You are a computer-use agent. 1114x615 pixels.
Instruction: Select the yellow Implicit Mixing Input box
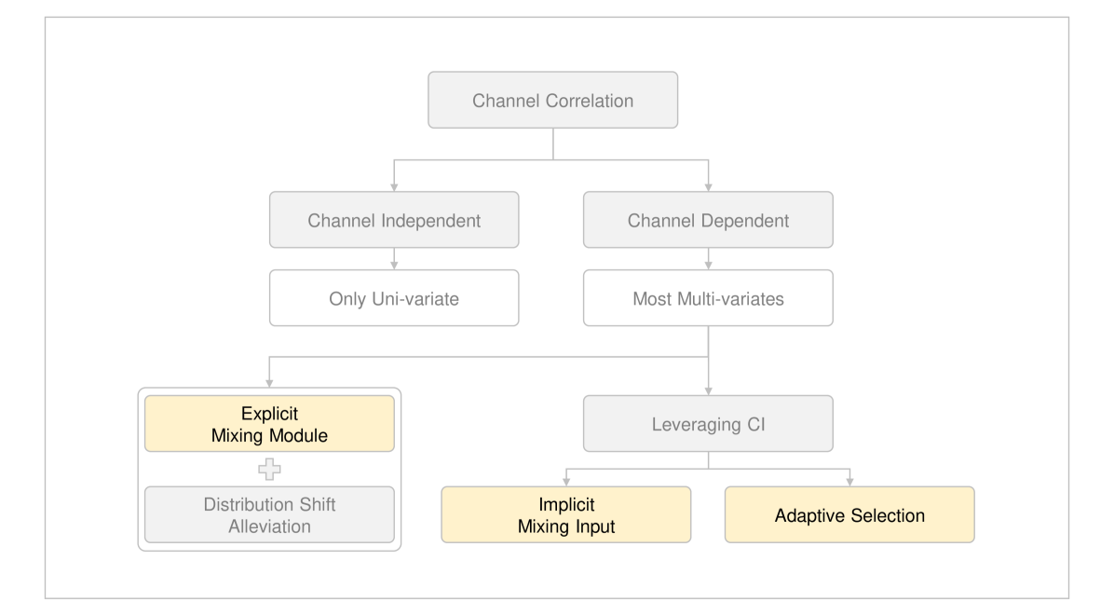tap(566, 514)
